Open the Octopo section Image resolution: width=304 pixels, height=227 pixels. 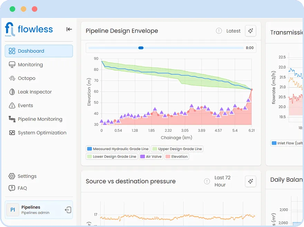tap(27, 78)
